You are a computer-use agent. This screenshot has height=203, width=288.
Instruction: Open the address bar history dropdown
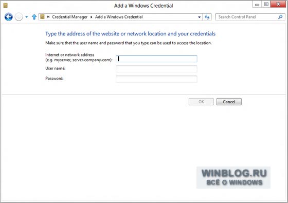click(x=200, y=17)
